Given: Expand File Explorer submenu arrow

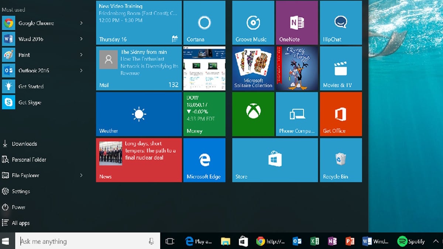Looking at the screenshot, I should (x=81, y=176).
